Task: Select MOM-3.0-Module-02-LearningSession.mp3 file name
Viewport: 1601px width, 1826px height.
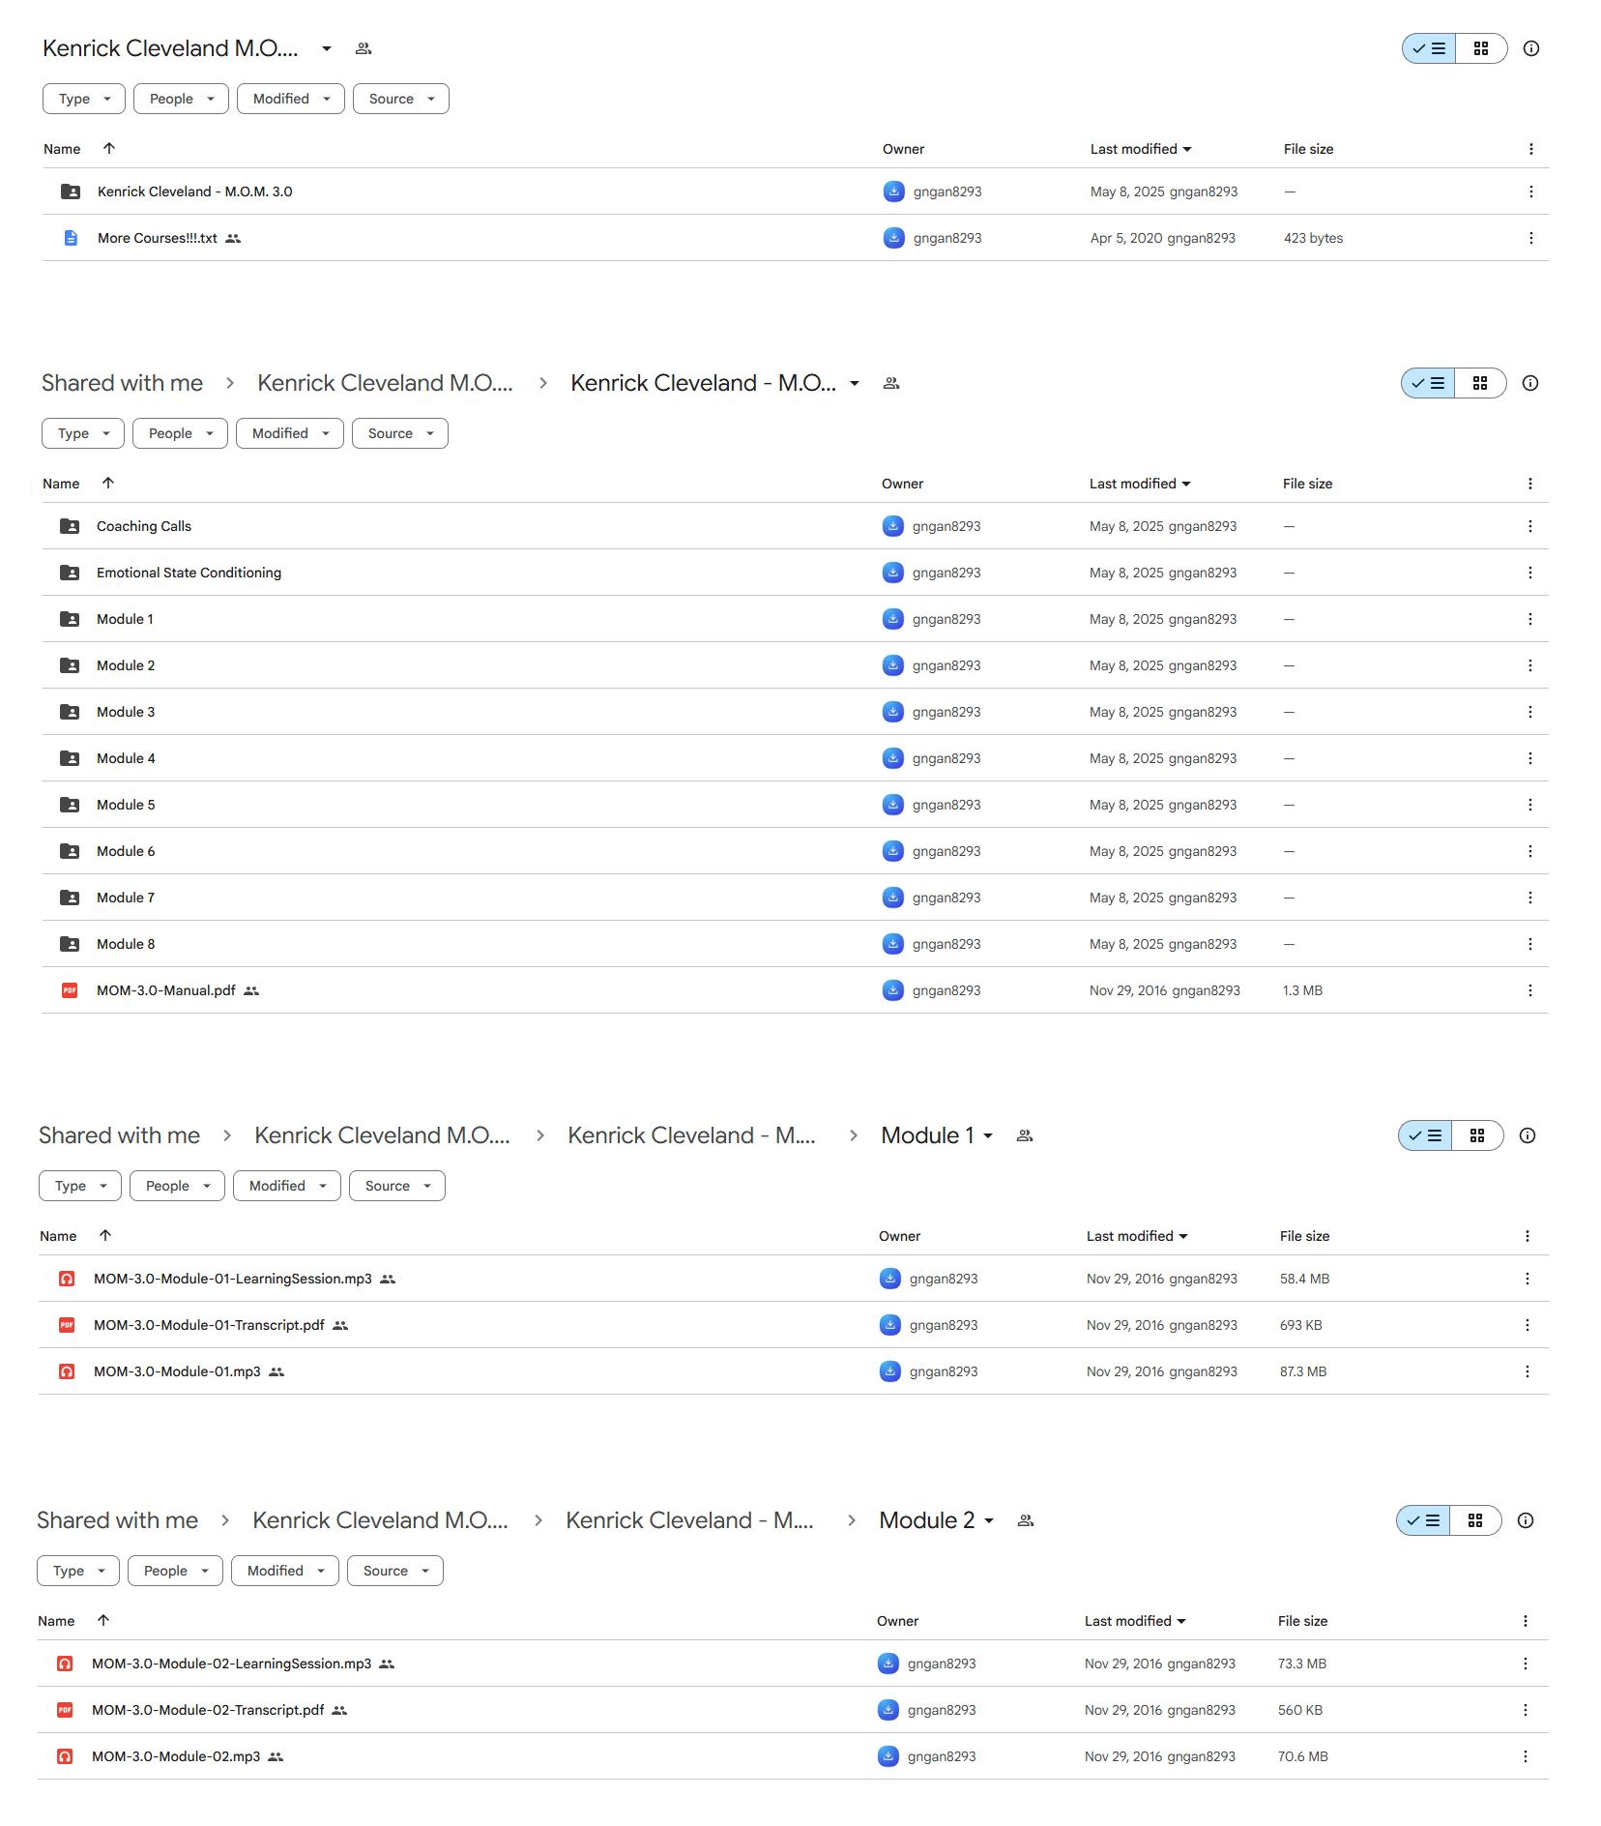Action: (231, 1664)
